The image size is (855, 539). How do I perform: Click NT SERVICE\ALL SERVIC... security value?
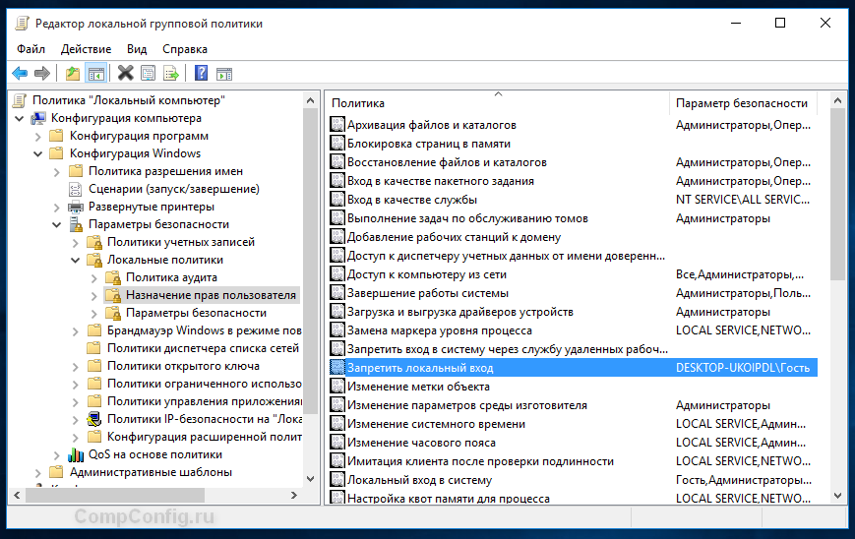coord(743,200)
